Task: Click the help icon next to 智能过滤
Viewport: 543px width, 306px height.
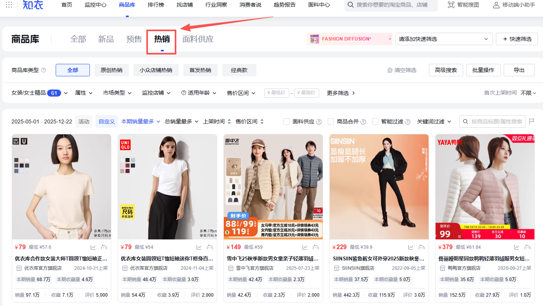Action: point(408,121)
